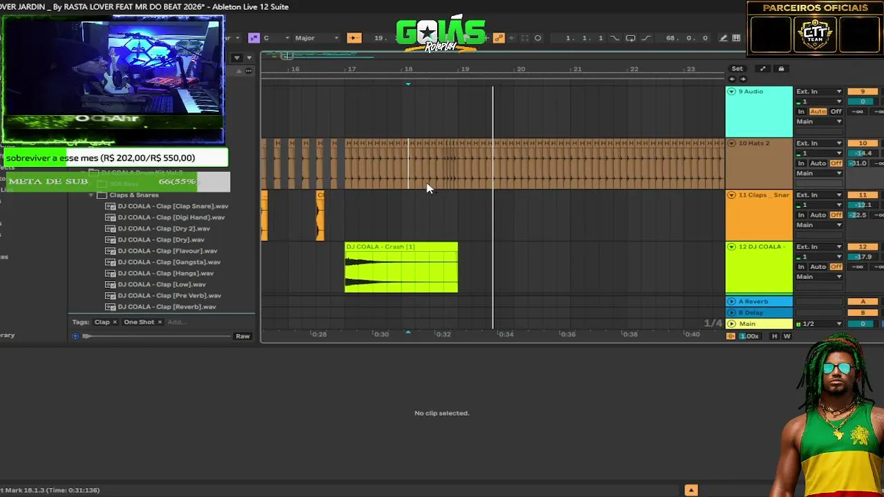Turn monitor Off on 10 Hats 2

(836, 164)
